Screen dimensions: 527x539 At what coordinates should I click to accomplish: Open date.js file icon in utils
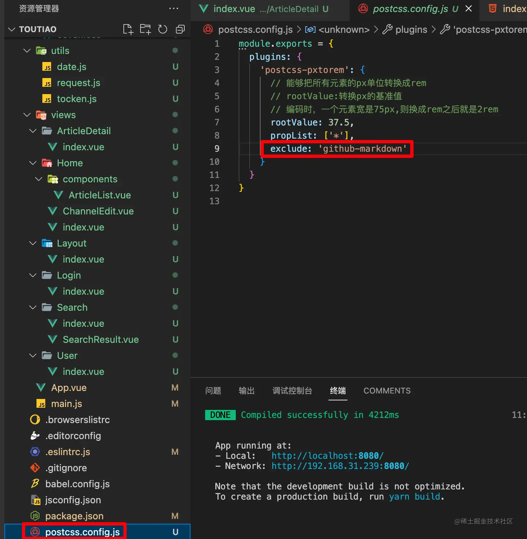[x=47, y=67]
